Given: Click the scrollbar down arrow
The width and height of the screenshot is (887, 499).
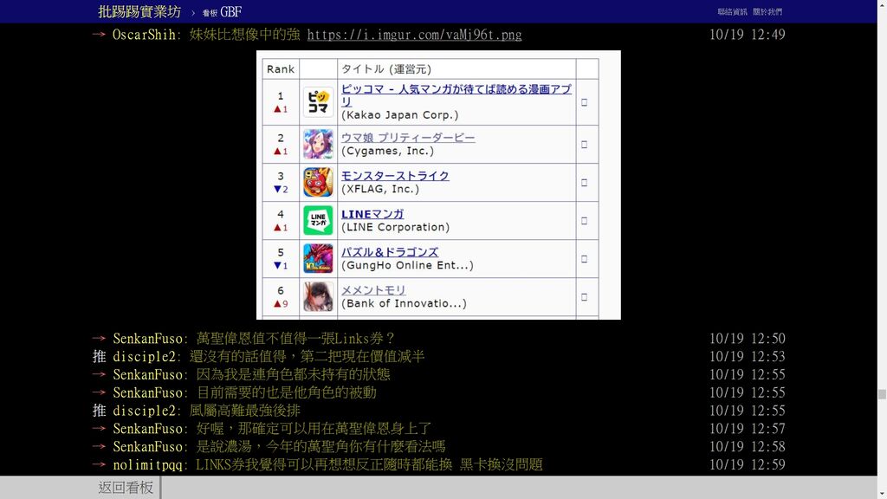Looking at the screenshot, I should [882, 494].
